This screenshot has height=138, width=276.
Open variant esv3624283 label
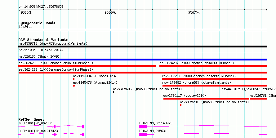tap(56, 69)
